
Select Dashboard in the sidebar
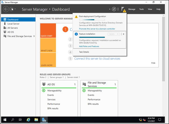(18, 20)
